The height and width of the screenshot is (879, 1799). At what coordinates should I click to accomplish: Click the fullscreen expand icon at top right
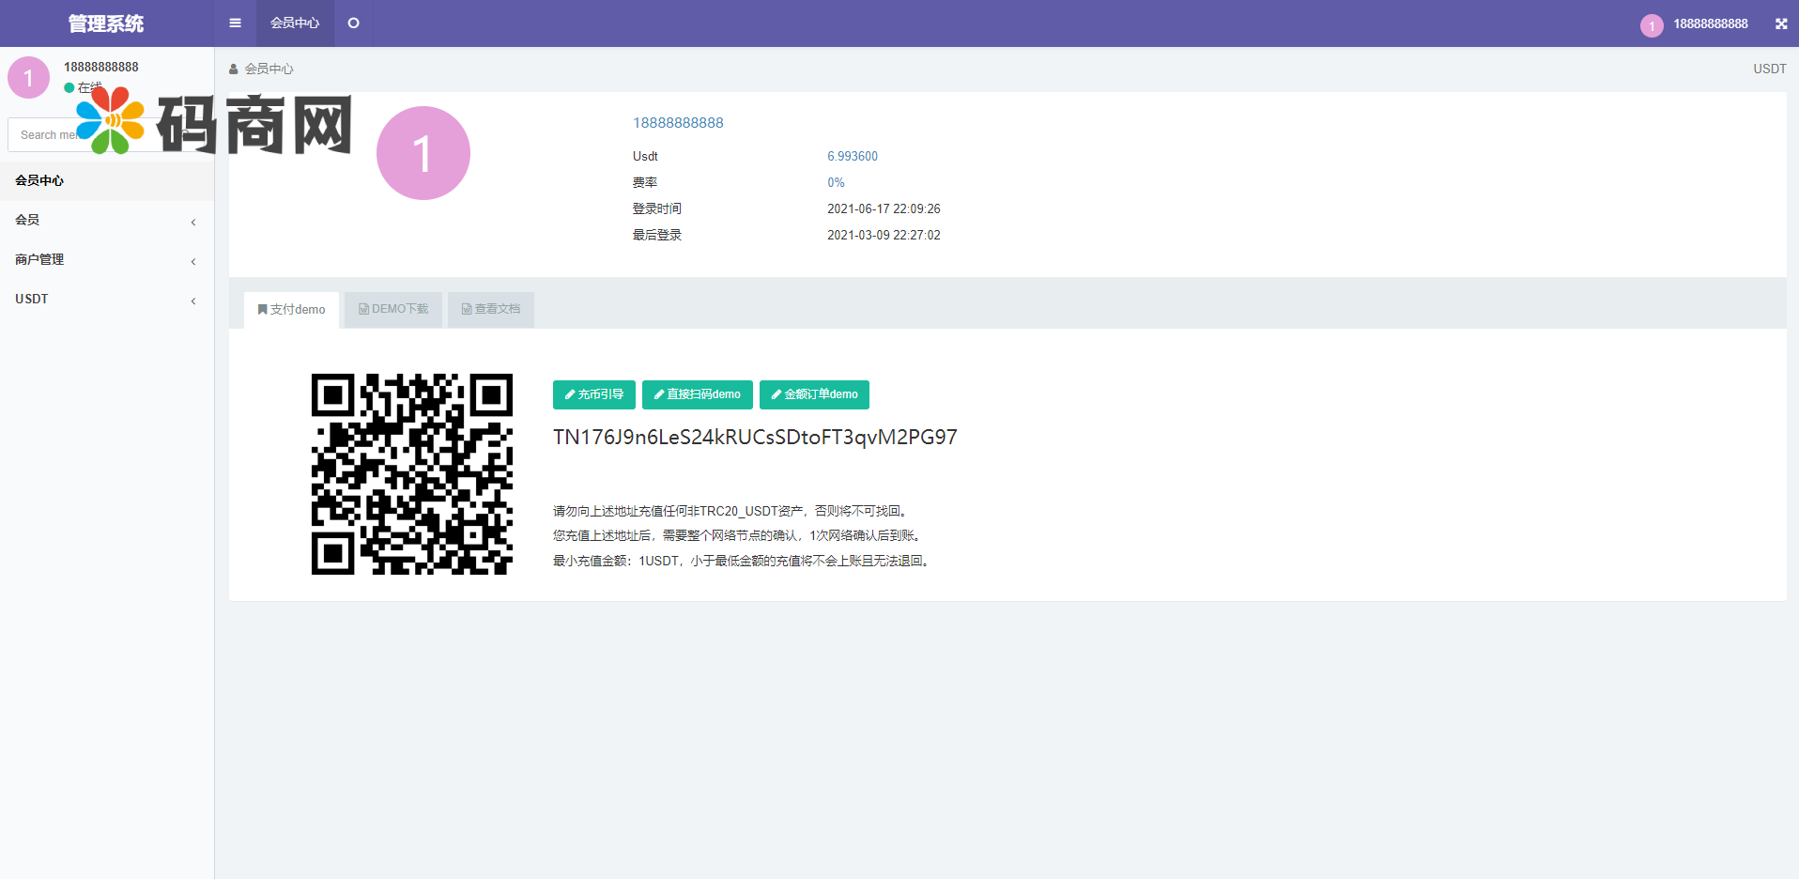[x=1780, y=23]
